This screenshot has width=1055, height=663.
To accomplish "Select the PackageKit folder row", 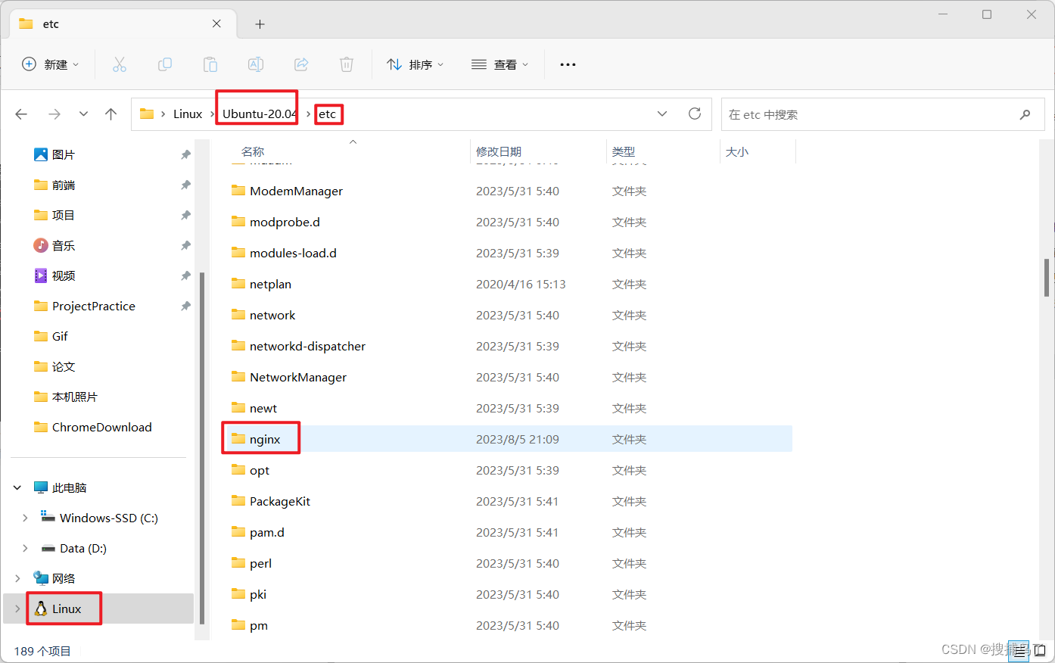I will pyautogui.click(x=511, y=501).
